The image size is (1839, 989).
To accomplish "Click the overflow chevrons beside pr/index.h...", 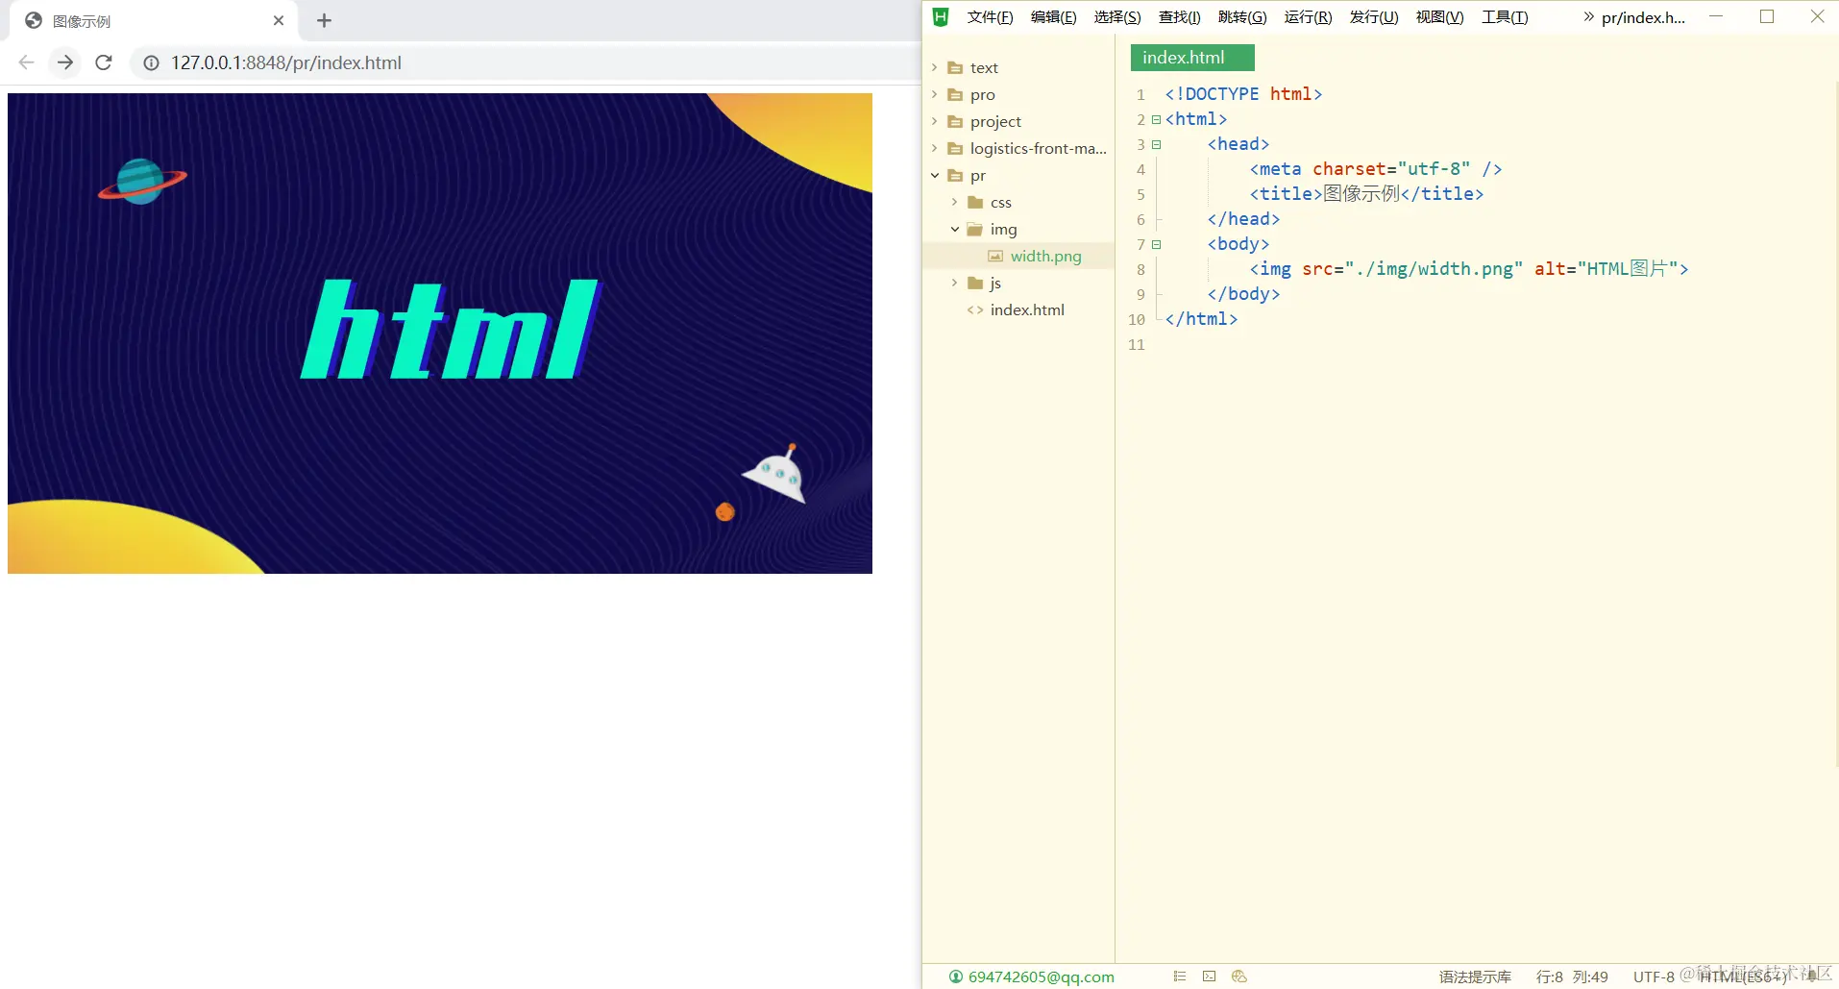I will tap(1588, 16).
